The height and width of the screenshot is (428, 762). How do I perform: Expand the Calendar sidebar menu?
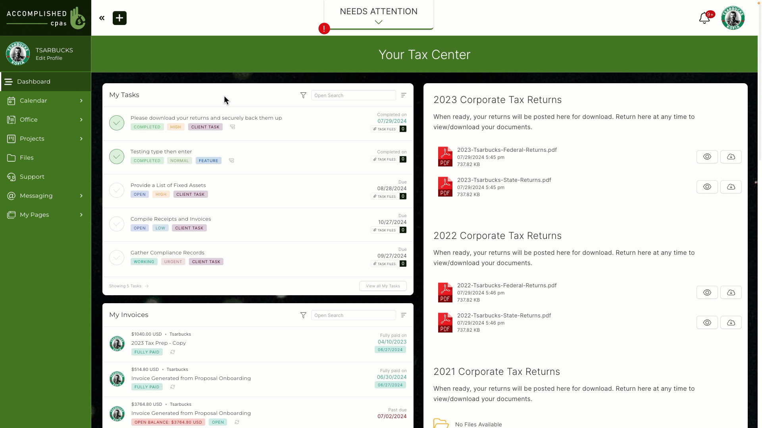(x=81, y=100)
